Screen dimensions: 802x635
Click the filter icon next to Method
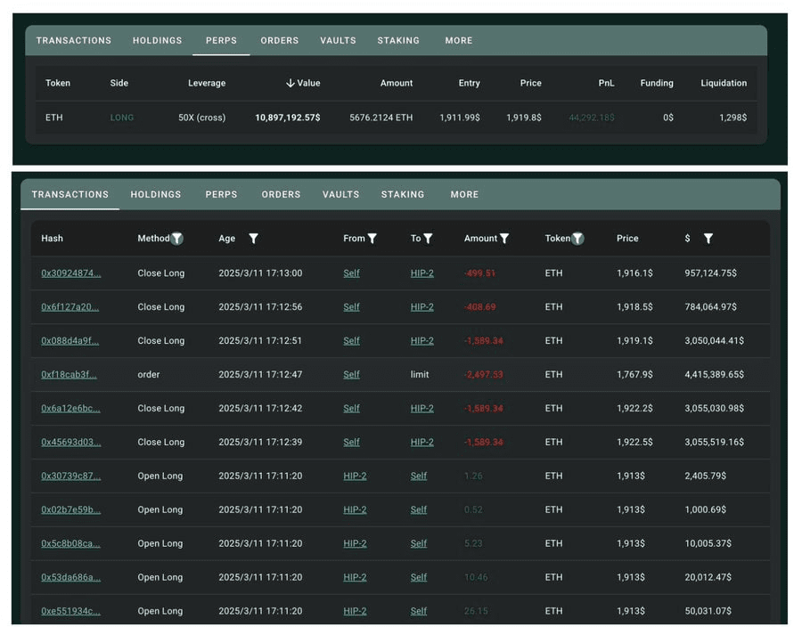pyautogui.click(x=177, y=239)
